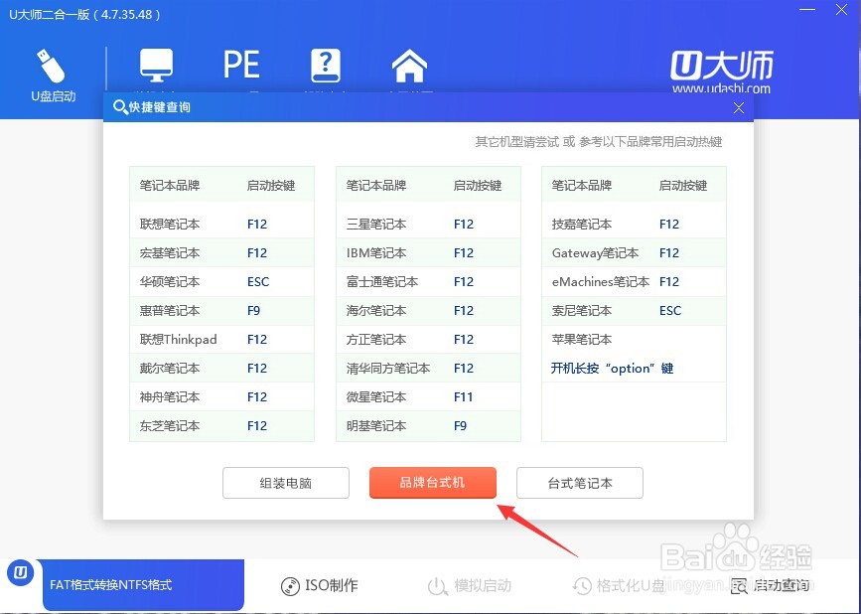Click the 明基笔记本 entry
Viewport: 861px width, 614px height.
pos(376,425)
